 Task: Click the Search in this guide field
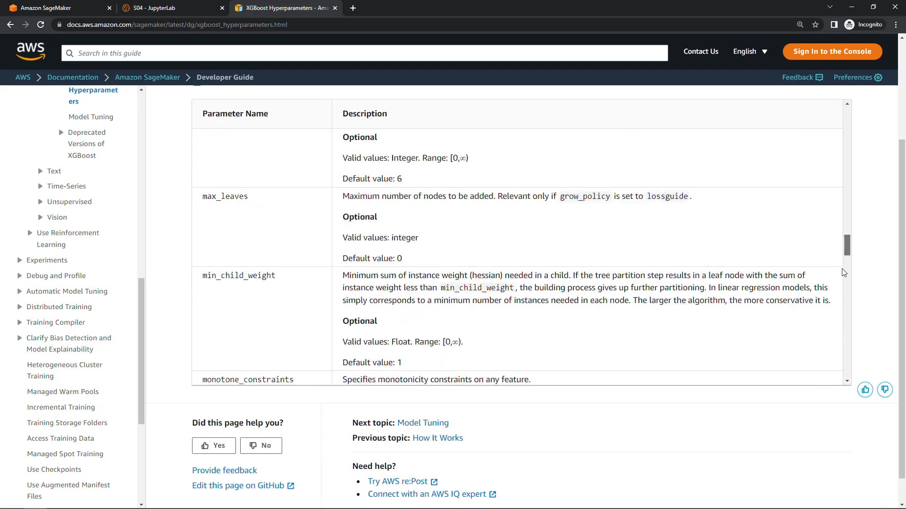pos(364,53)
